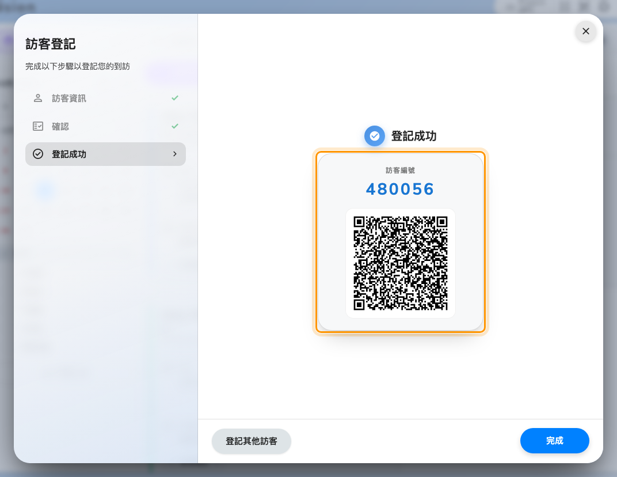Click the blue success badge icon

coord(374,136)
